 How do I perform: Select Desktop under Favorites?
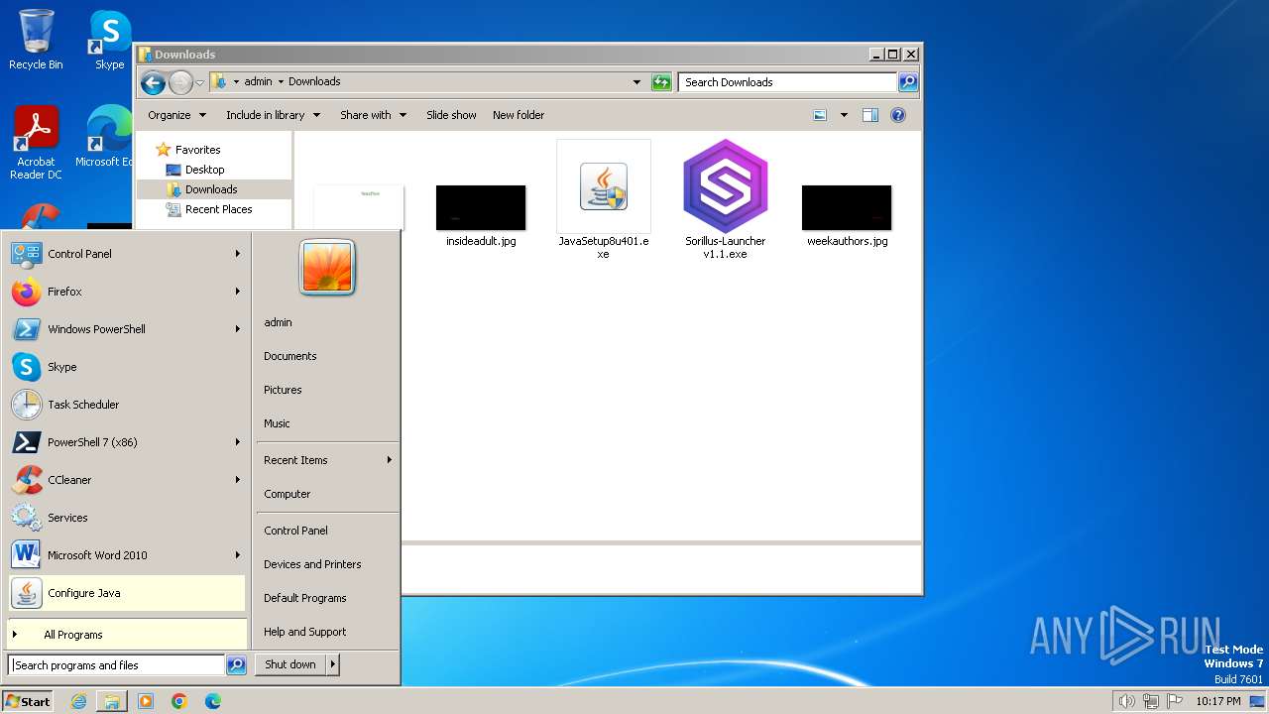pos(204,170)
